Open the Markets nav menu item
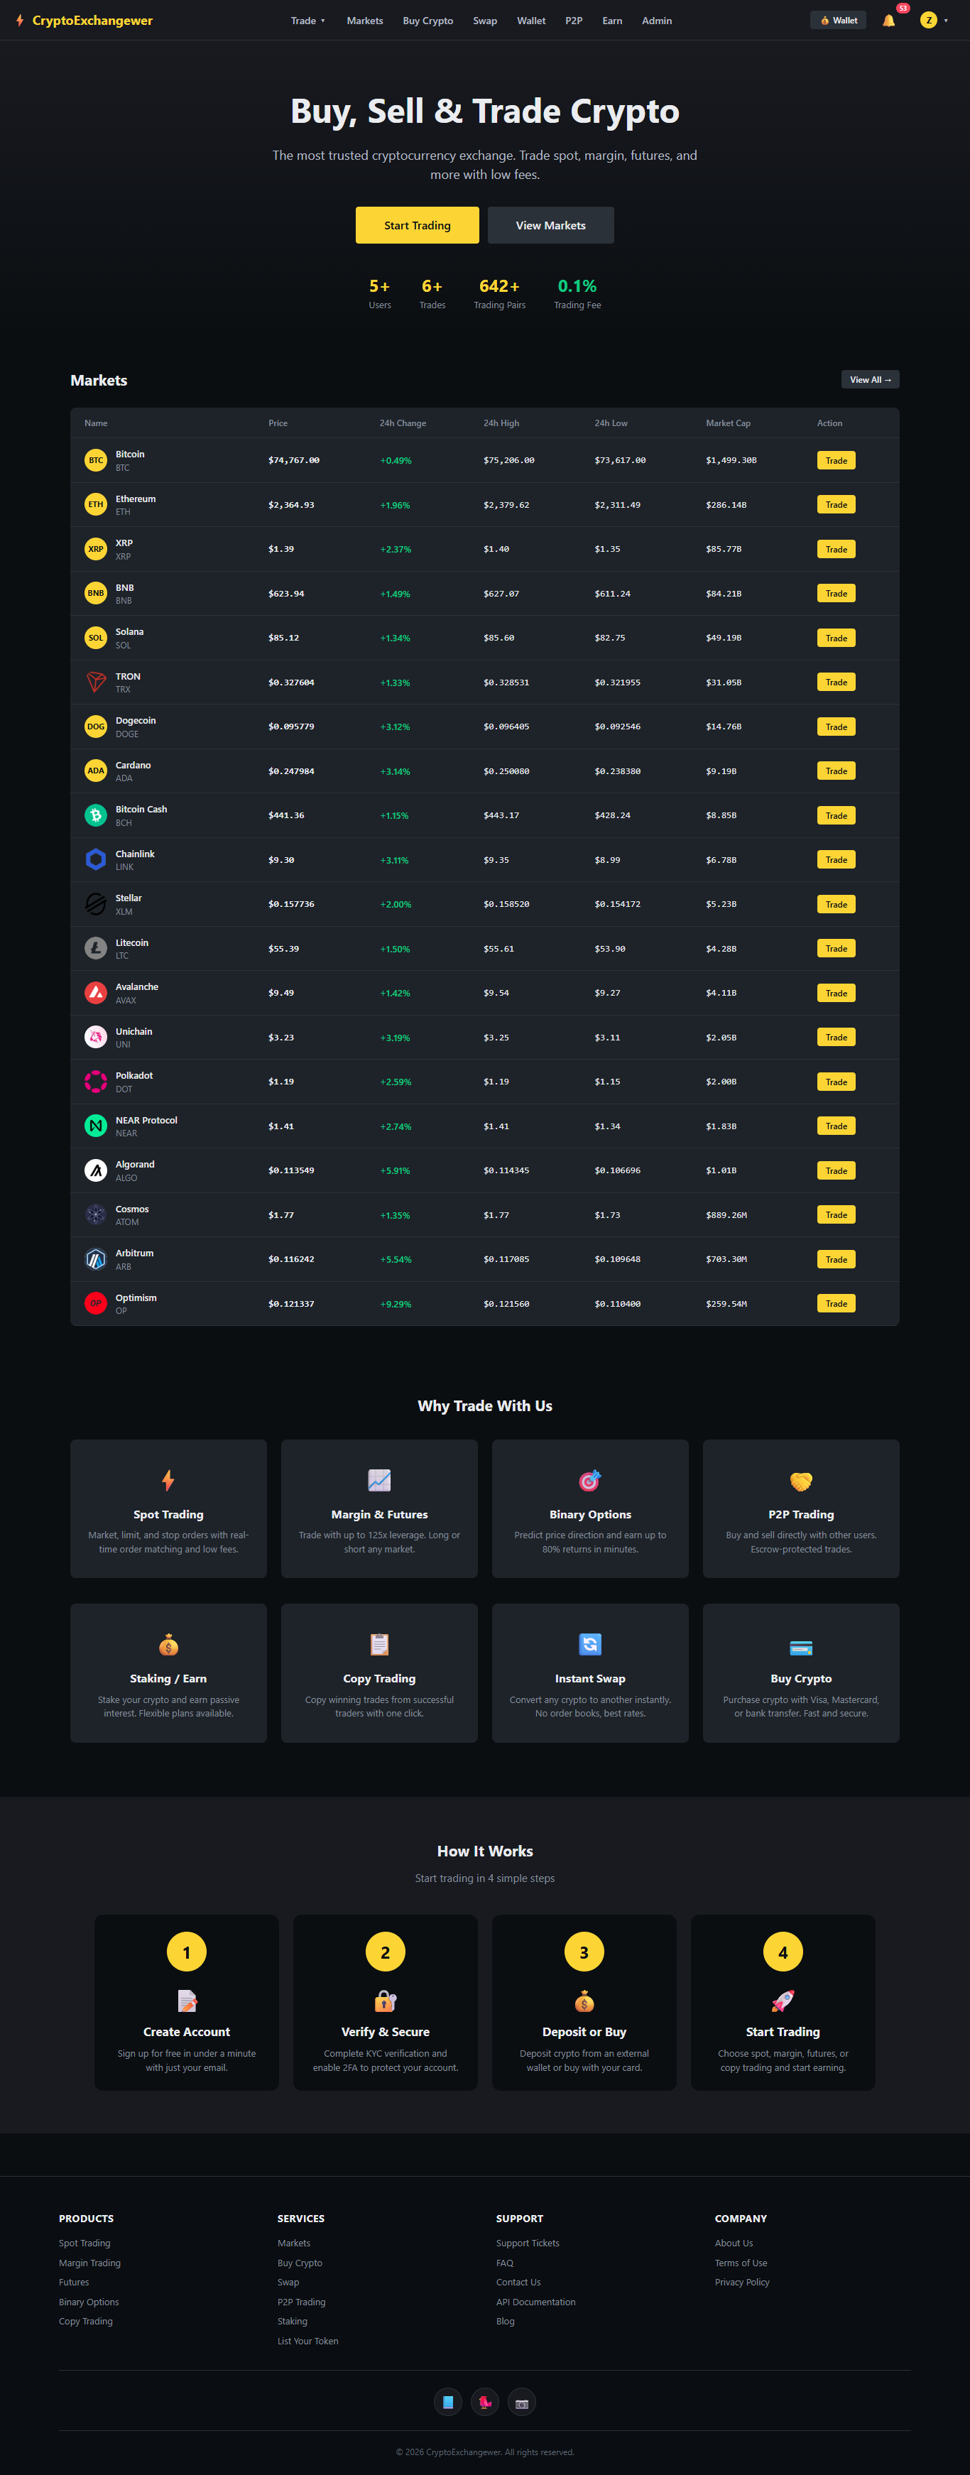 tap(365, 21)
